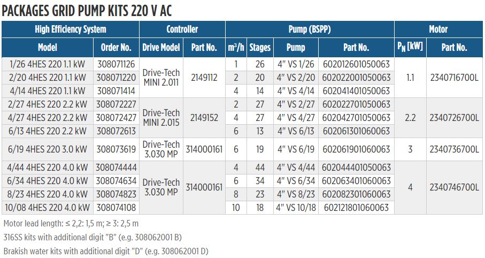Click order number 308074634
The image size is (485, 258).
point(116,181)
